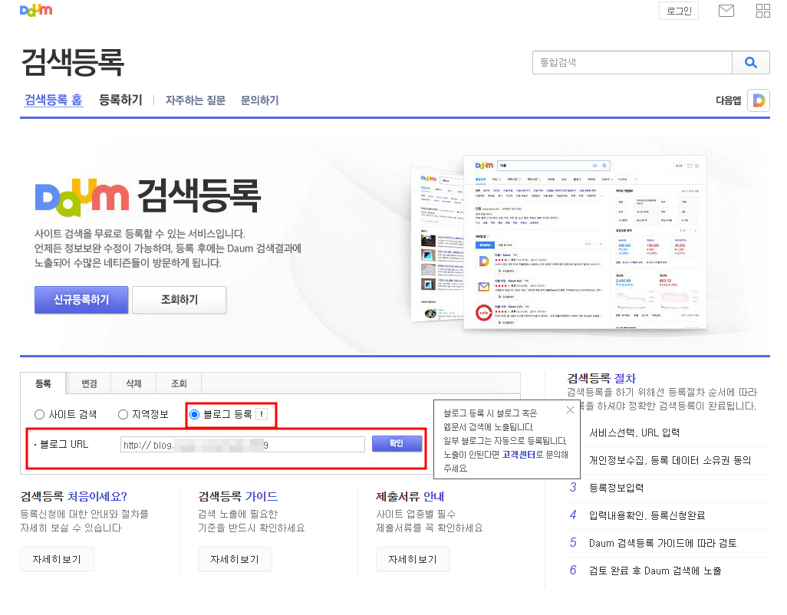Click the 확인 button next to URL
Image resolution: width=787 pixels, height=615 pixels.
[397, 443]
